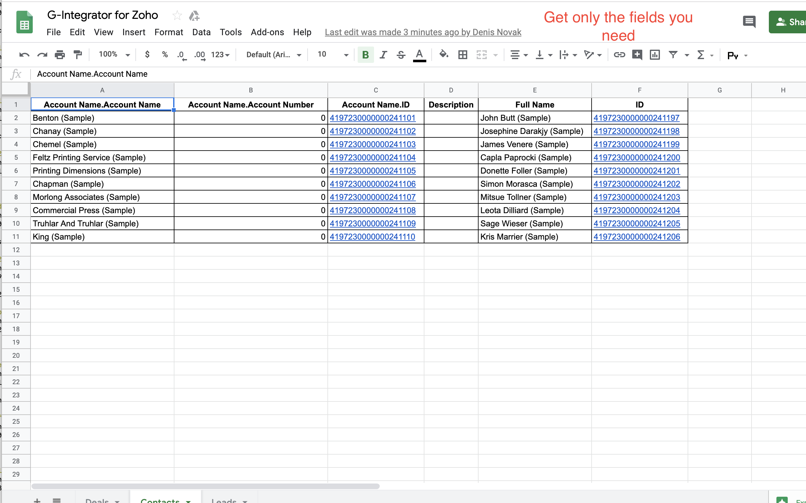Open the File menu
The height and width of the screenshot is (503, 806).
(x=54, y=32)
